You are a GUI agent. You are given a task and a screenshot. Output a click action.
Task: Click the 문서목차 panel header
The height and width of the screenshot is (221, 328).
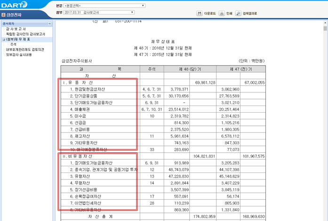[27, 24]
